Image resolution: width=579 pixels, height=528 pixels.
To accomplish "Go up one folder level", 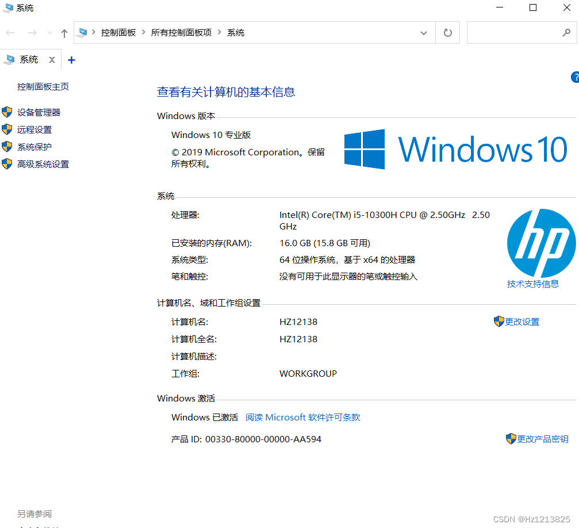I will (64, 33).
